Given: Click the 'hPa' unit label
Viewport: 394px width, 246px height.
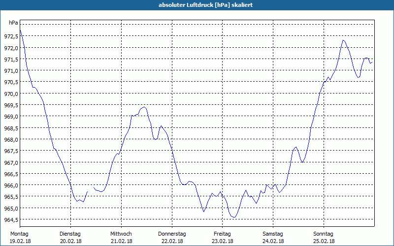Looking at the screenshot, I should pyautogui.click(x=13, y=23).
